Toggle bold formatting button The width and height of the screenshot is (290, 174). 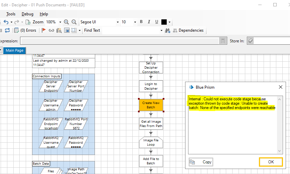pyautogui.click(x=141, y=22)
